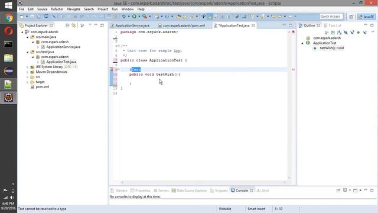Expand JRE System Library node
Image resolution: width=378 pixels, height=213 pixels.
pos(28,67)
